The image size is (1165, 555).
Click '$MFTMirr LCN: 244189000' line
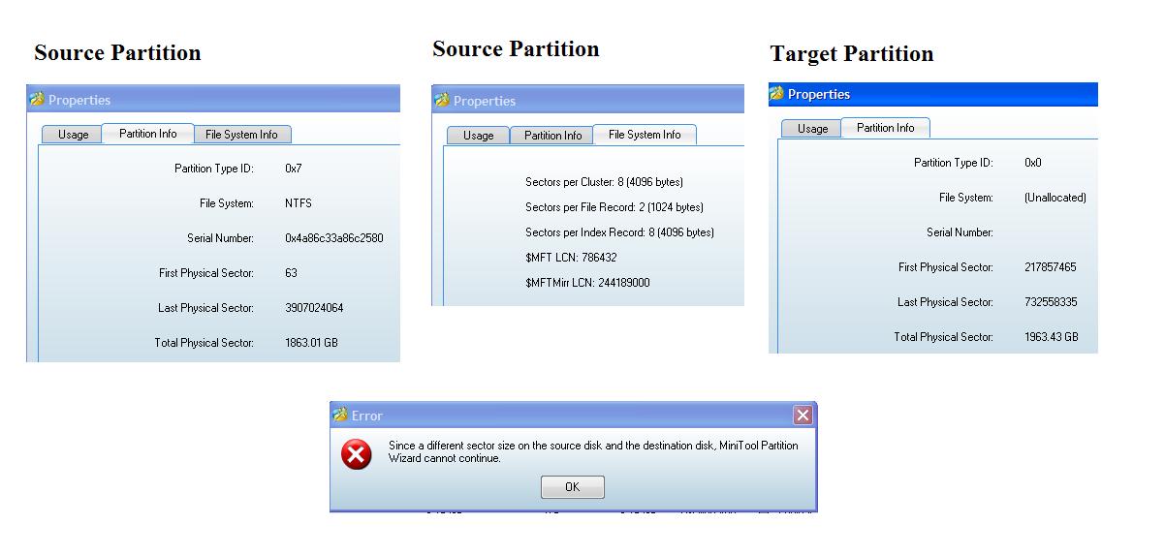pyautogui.click(x=587, y=283)
